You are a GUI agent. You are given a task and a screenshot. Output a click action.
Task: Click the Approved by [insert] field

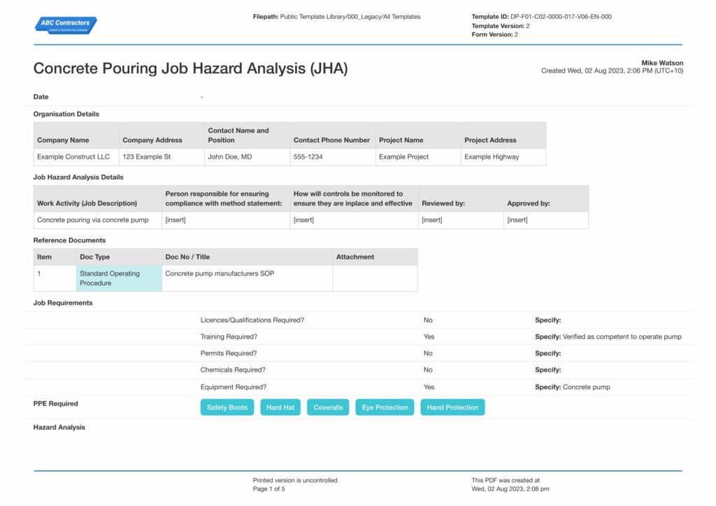(x=546, y=220)
